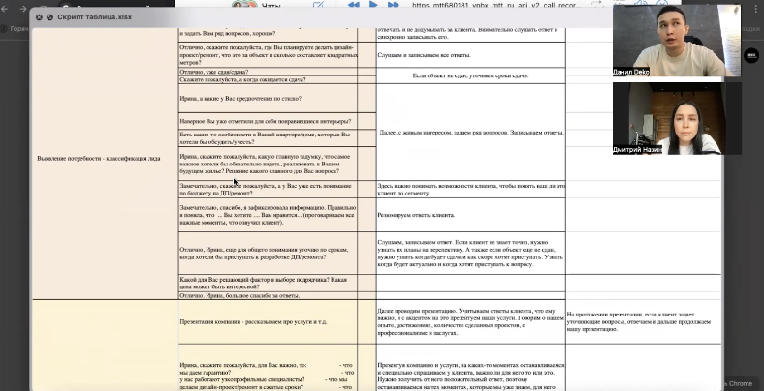Viewport: 764px width, 391px height.
Task: Click the round icon right of the preview close button
Action: 49,17
